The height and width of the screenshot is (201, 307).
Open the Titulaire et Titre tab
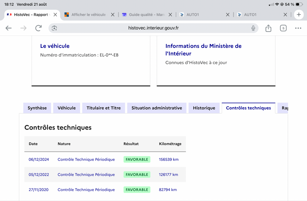[x=104, y=108]
